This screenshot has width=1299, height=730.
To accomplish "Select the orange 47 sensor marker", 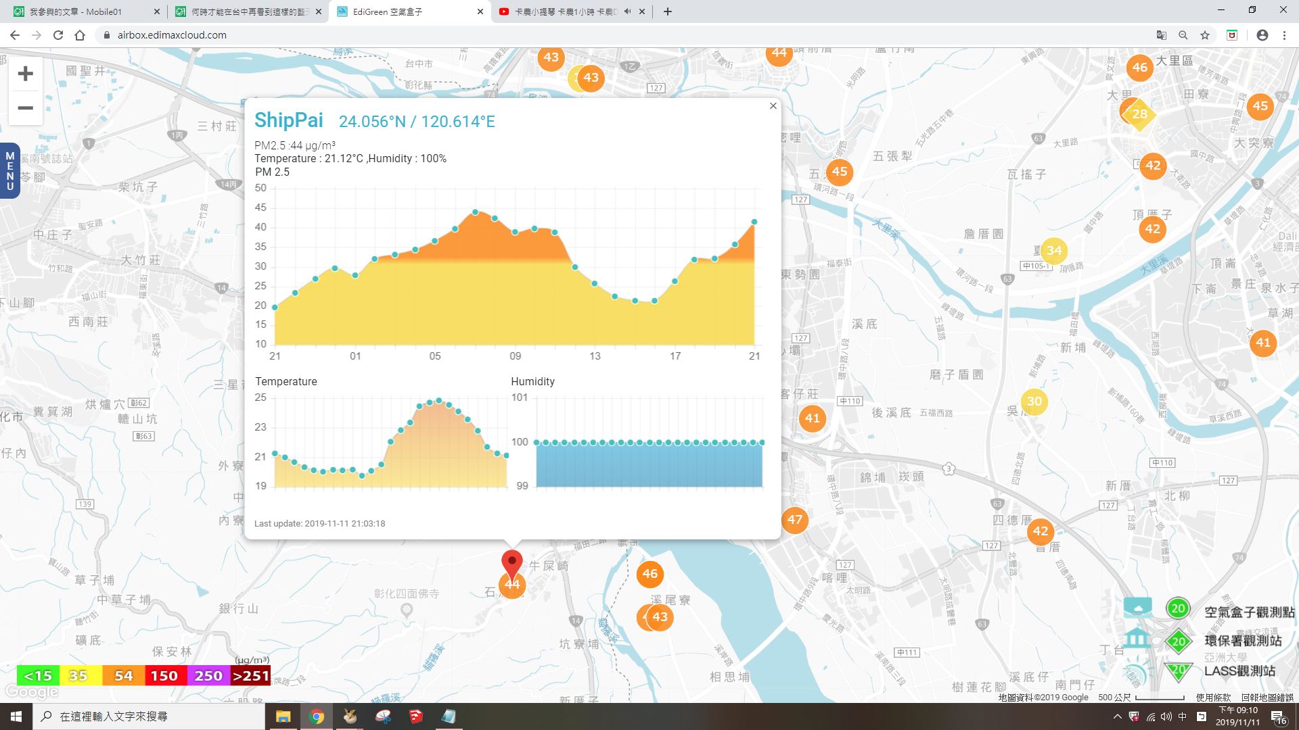I will pos(795,520).
